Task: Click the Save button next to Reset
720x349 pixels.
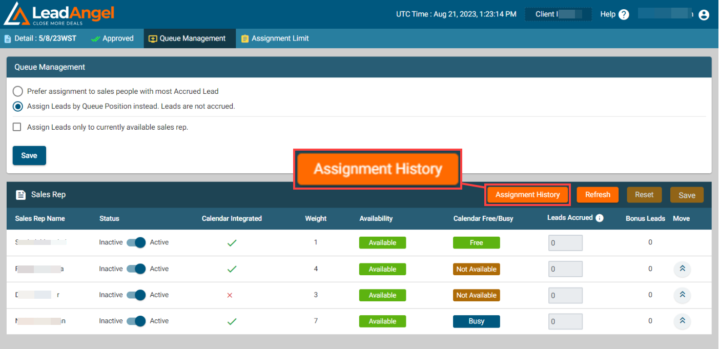Action: [x=687, y=195]
